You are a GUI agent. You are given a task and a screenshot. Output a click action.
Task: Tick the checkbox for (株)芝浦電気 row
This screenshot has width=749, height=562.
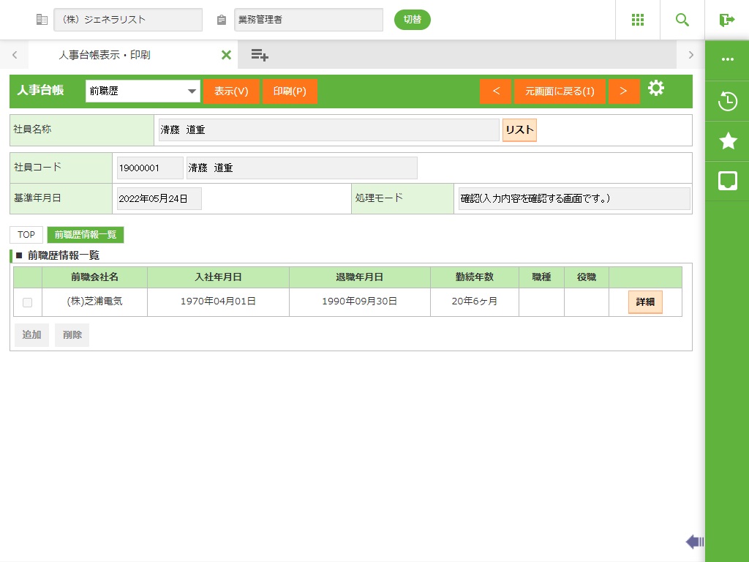tap(27, 302)
